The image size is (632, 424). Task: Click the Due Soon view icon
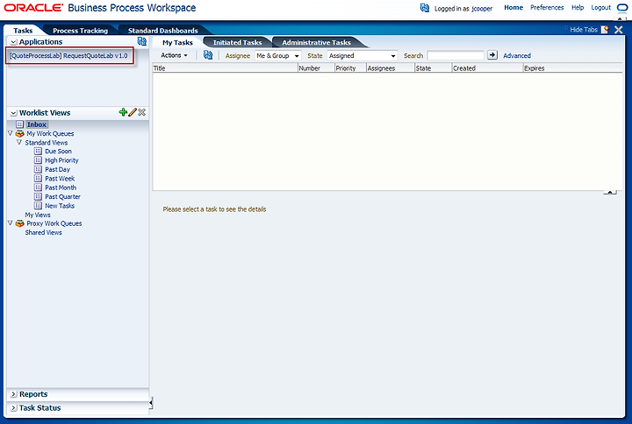point(38,152)
